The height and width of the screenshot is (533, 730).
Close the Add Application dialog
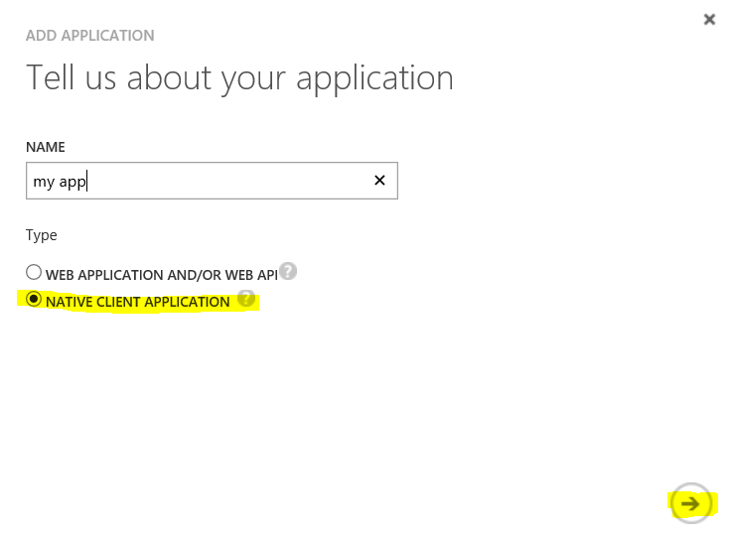tap(709, 19)
